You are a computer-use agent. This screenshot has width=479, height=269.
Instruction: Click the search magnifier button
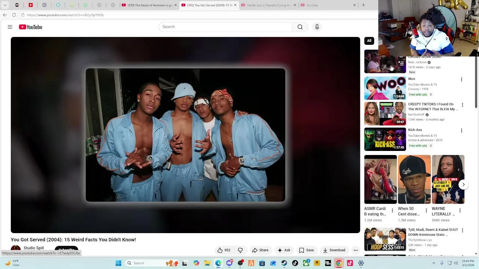pos(300,27)
